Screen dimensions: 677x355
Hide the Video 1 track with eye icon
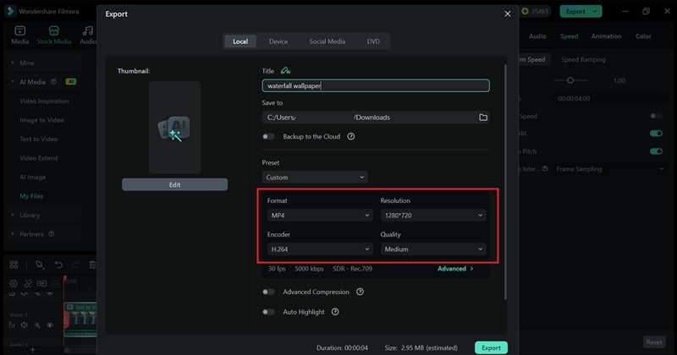(x=50, y=325)
